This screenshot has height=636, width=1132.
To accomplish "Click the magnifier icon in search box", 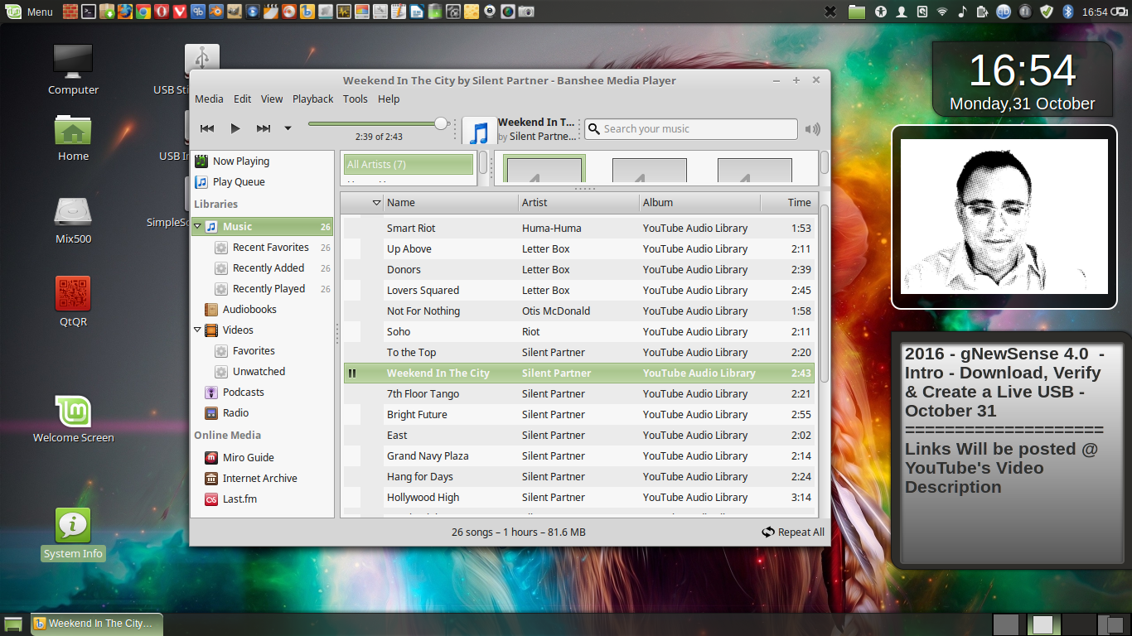I will coord(594,129).
